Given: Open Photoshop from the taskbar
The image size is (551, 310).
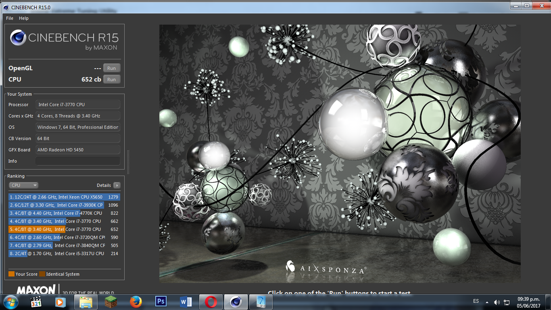Looking at the screenshot, I should click(x=161, y=302).
